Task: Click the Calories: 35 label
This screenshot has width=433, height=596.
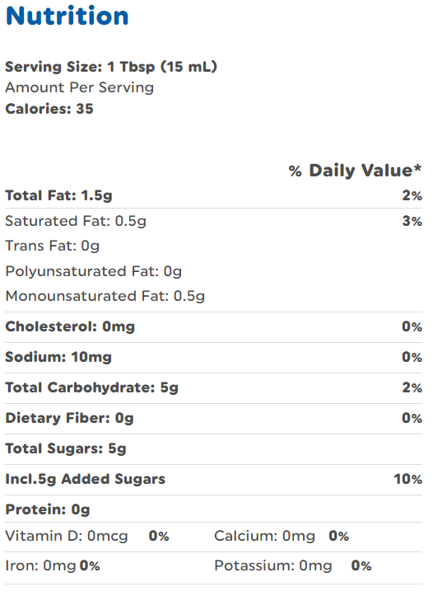Action: coord(49,109)
